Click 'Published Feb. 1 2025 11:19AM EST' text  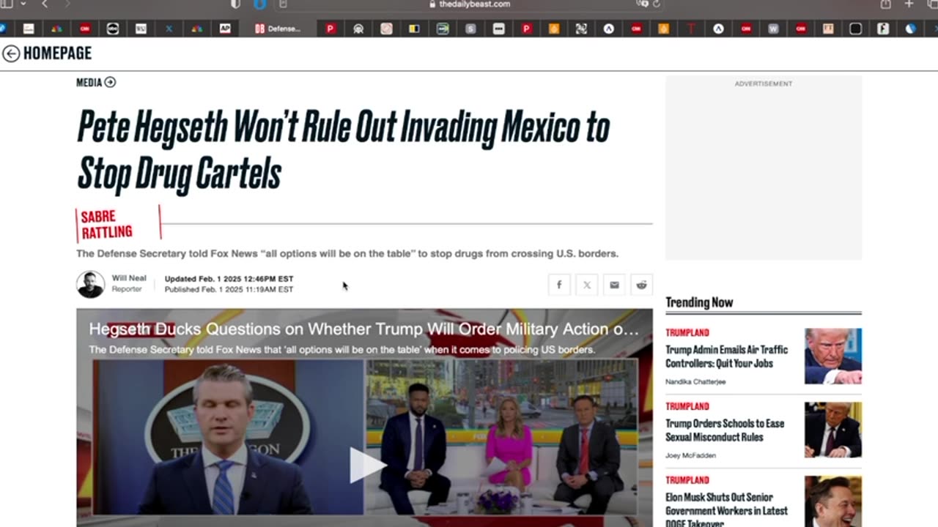click(x=229, y=289)
